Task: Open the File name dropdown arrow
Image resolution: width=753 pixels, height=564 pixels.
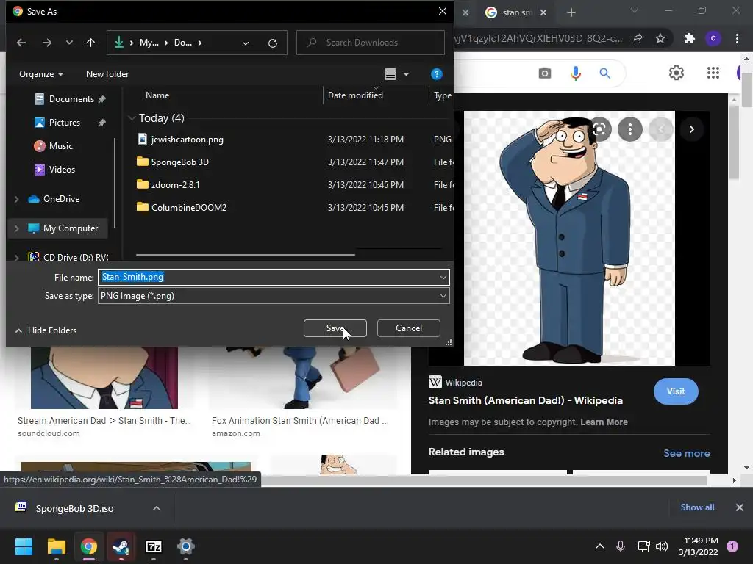Action: point(443,277)
